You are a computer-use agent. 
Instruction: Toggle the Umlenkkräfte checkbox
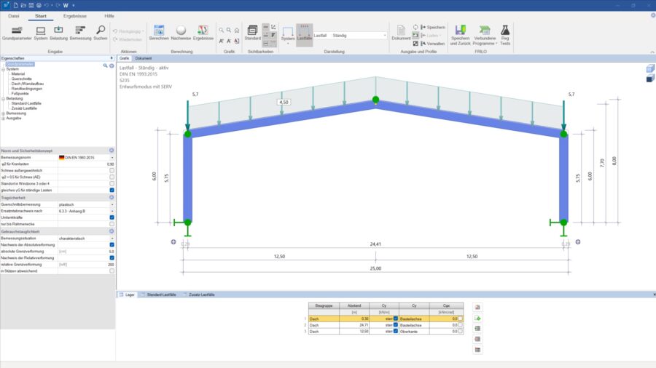pos(112,217)
